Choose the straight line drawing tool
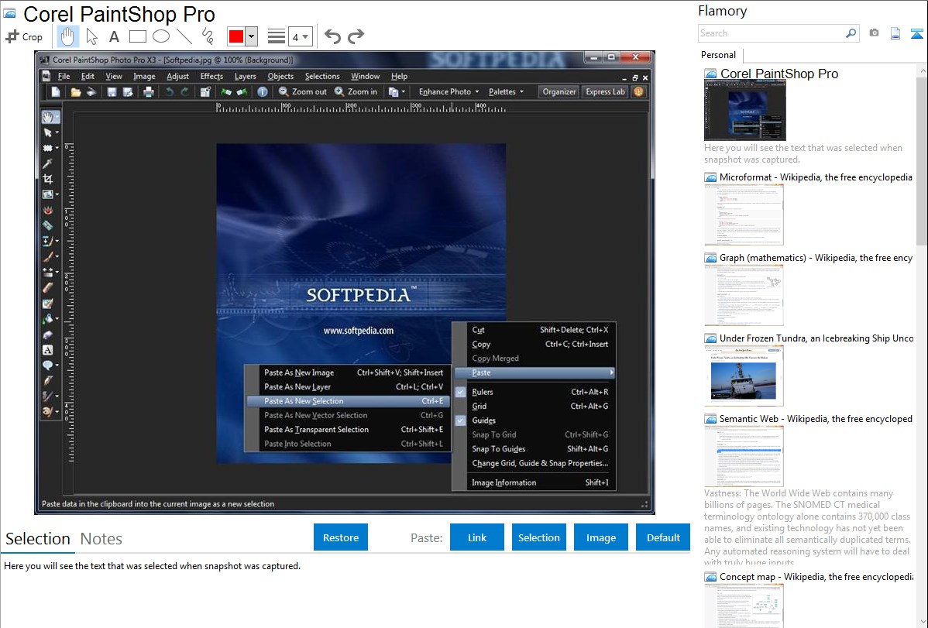This screenshot has width=928, height=628. (184, 36)
